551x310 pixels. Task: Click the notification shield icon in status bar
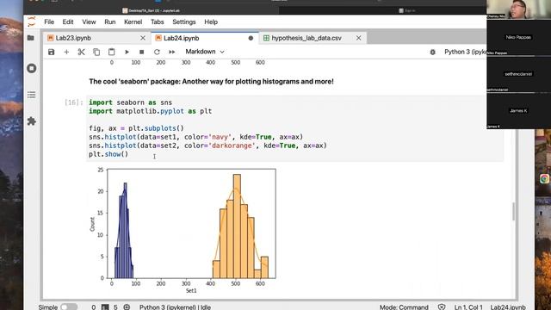click(442, 307)
